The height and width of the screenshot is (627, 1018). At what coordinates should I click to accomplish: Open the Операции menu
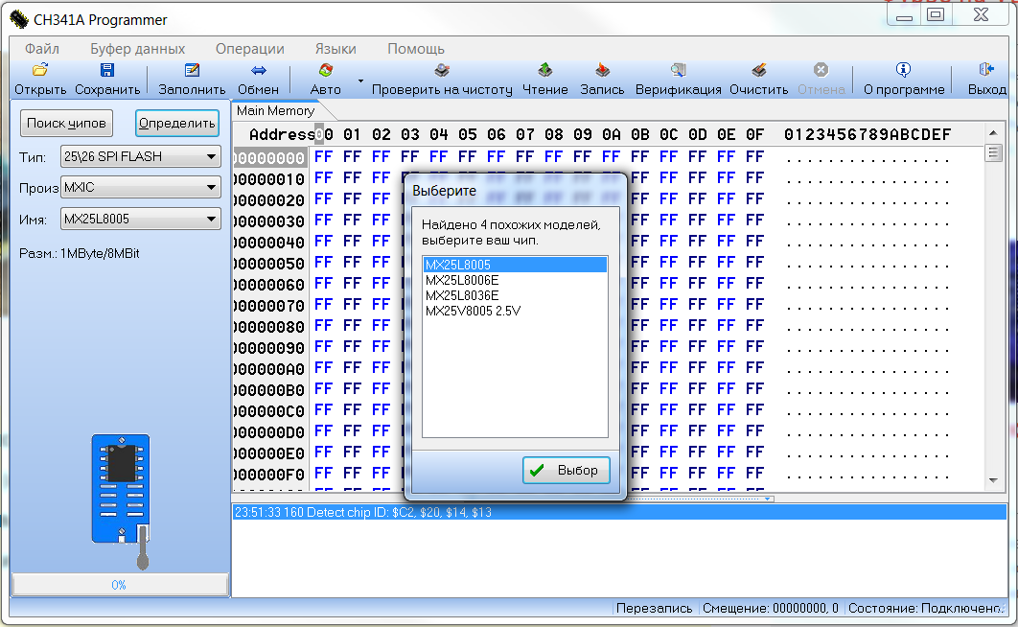click(249, 49)
